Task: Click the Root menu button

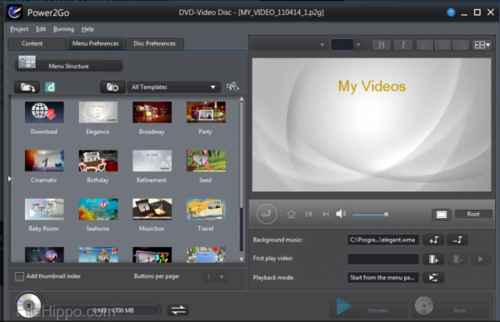Action: click(x=473, y=214)
